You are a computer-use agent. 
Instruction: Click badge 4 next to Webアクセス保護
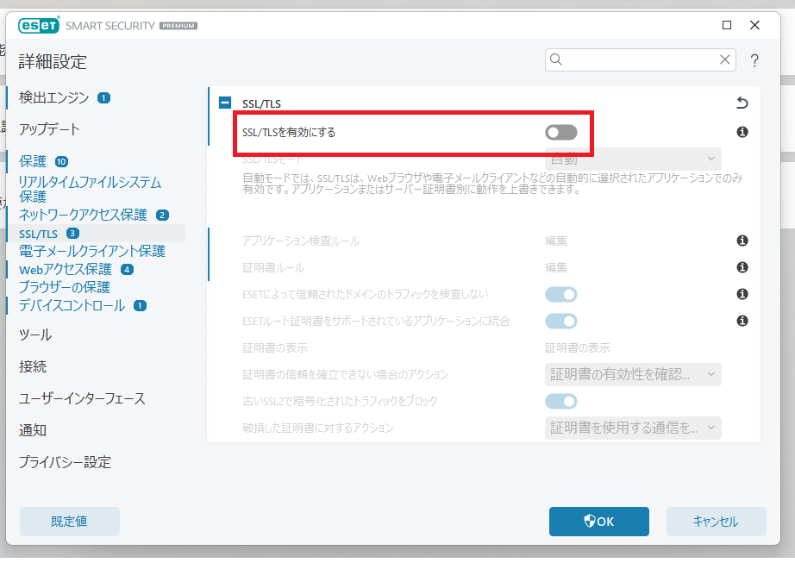pyautogui.click(x=127, y=269)
